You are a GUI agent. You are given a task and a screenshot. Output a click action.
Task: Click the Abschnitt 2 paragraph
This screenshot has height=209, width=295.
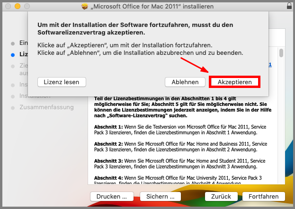[180, 147]
